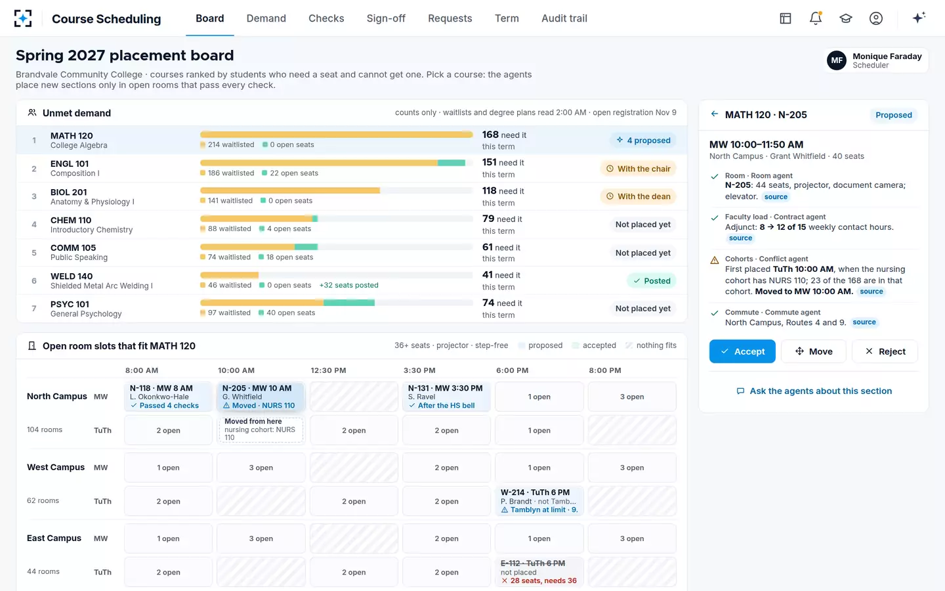Open the Room agent source link
945x591 pixels.
click(x=776, y=197)
